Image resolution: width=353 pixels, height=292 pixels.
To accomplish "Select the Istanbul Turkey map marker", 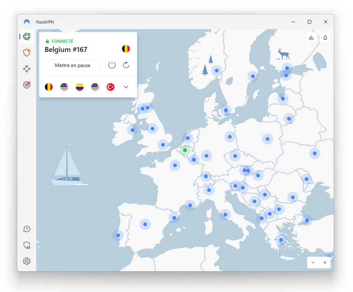I will click(x=307, y=220).
